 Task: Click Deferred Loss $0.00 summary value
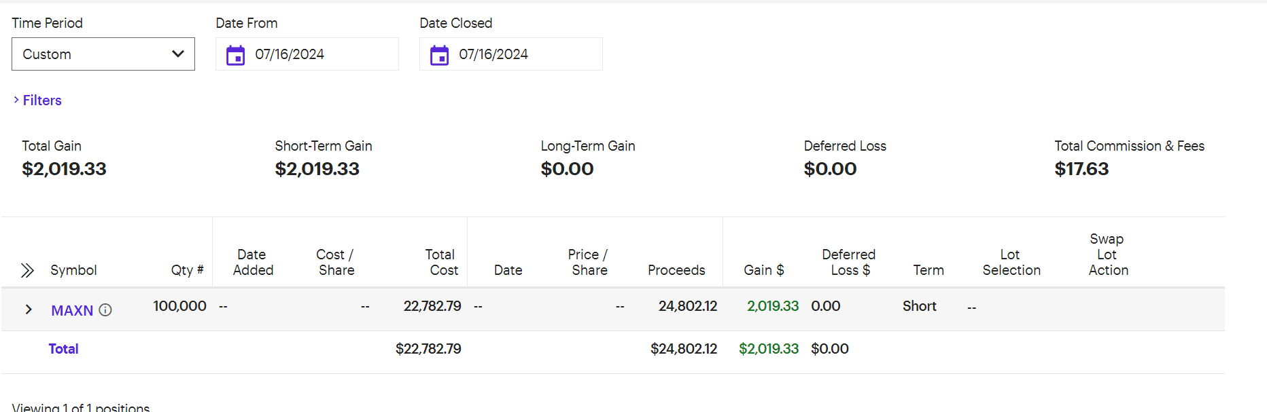click(830, 169)
